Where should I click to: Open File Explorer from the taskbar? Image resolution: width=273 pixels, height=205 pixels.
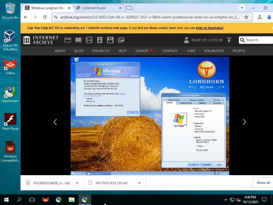click(71, 199)
